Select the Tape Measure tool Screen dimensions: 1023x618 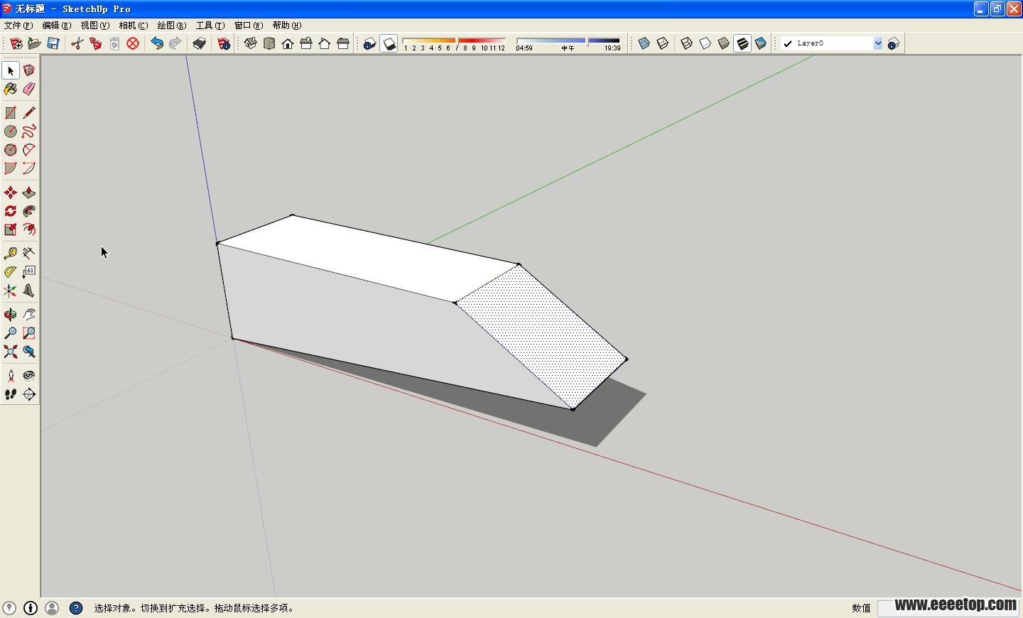coord(11,254)
